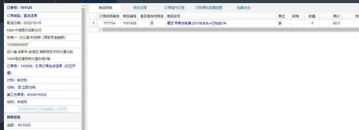Select the cell with detail number 757704
This screenshot has height=130, width=359.
(109, 23)
